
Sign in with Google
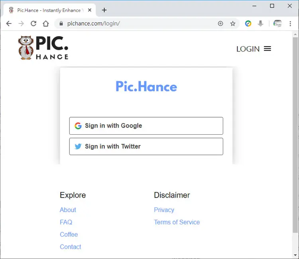146,126
